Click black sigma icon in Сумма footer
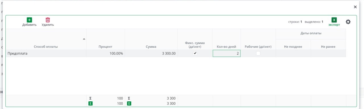The image size is (364, 109). [x=129, y=98]
